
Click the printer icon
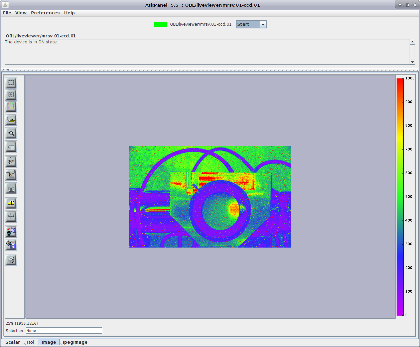point(11,260)
